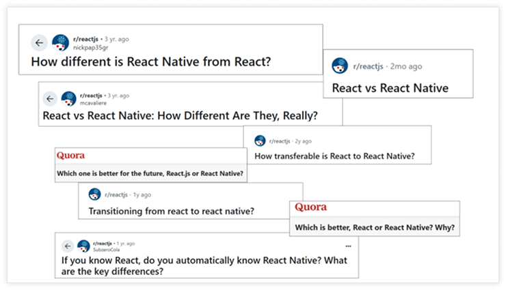
Task: Click r/reactjs label on 1y ago card
Action: coord(116,194)
